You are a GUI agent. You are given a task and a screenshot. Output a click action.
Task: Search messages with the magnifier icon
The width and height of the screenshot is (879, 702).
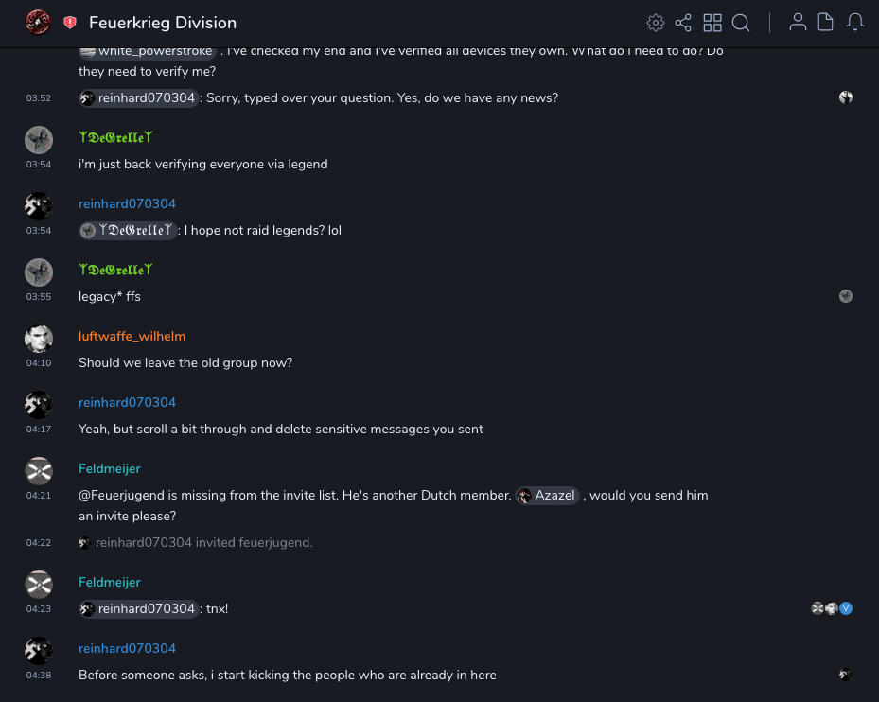741,23
